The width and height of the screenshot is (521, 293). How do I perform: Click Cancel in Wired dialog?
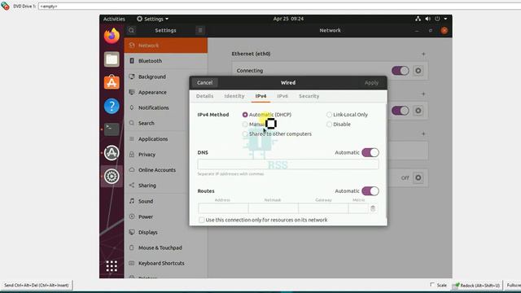(204, 83)
